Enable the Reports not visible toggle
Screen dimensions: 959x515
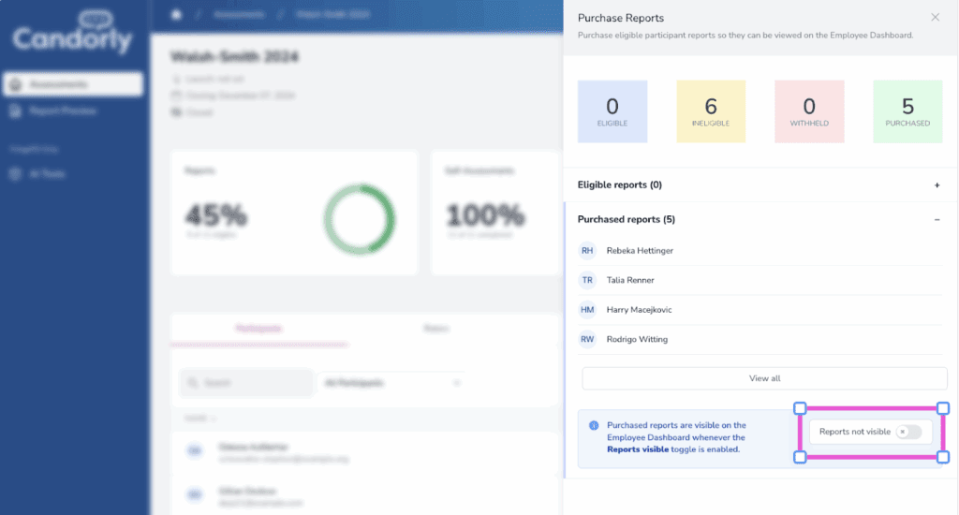[x=907, y=432]
